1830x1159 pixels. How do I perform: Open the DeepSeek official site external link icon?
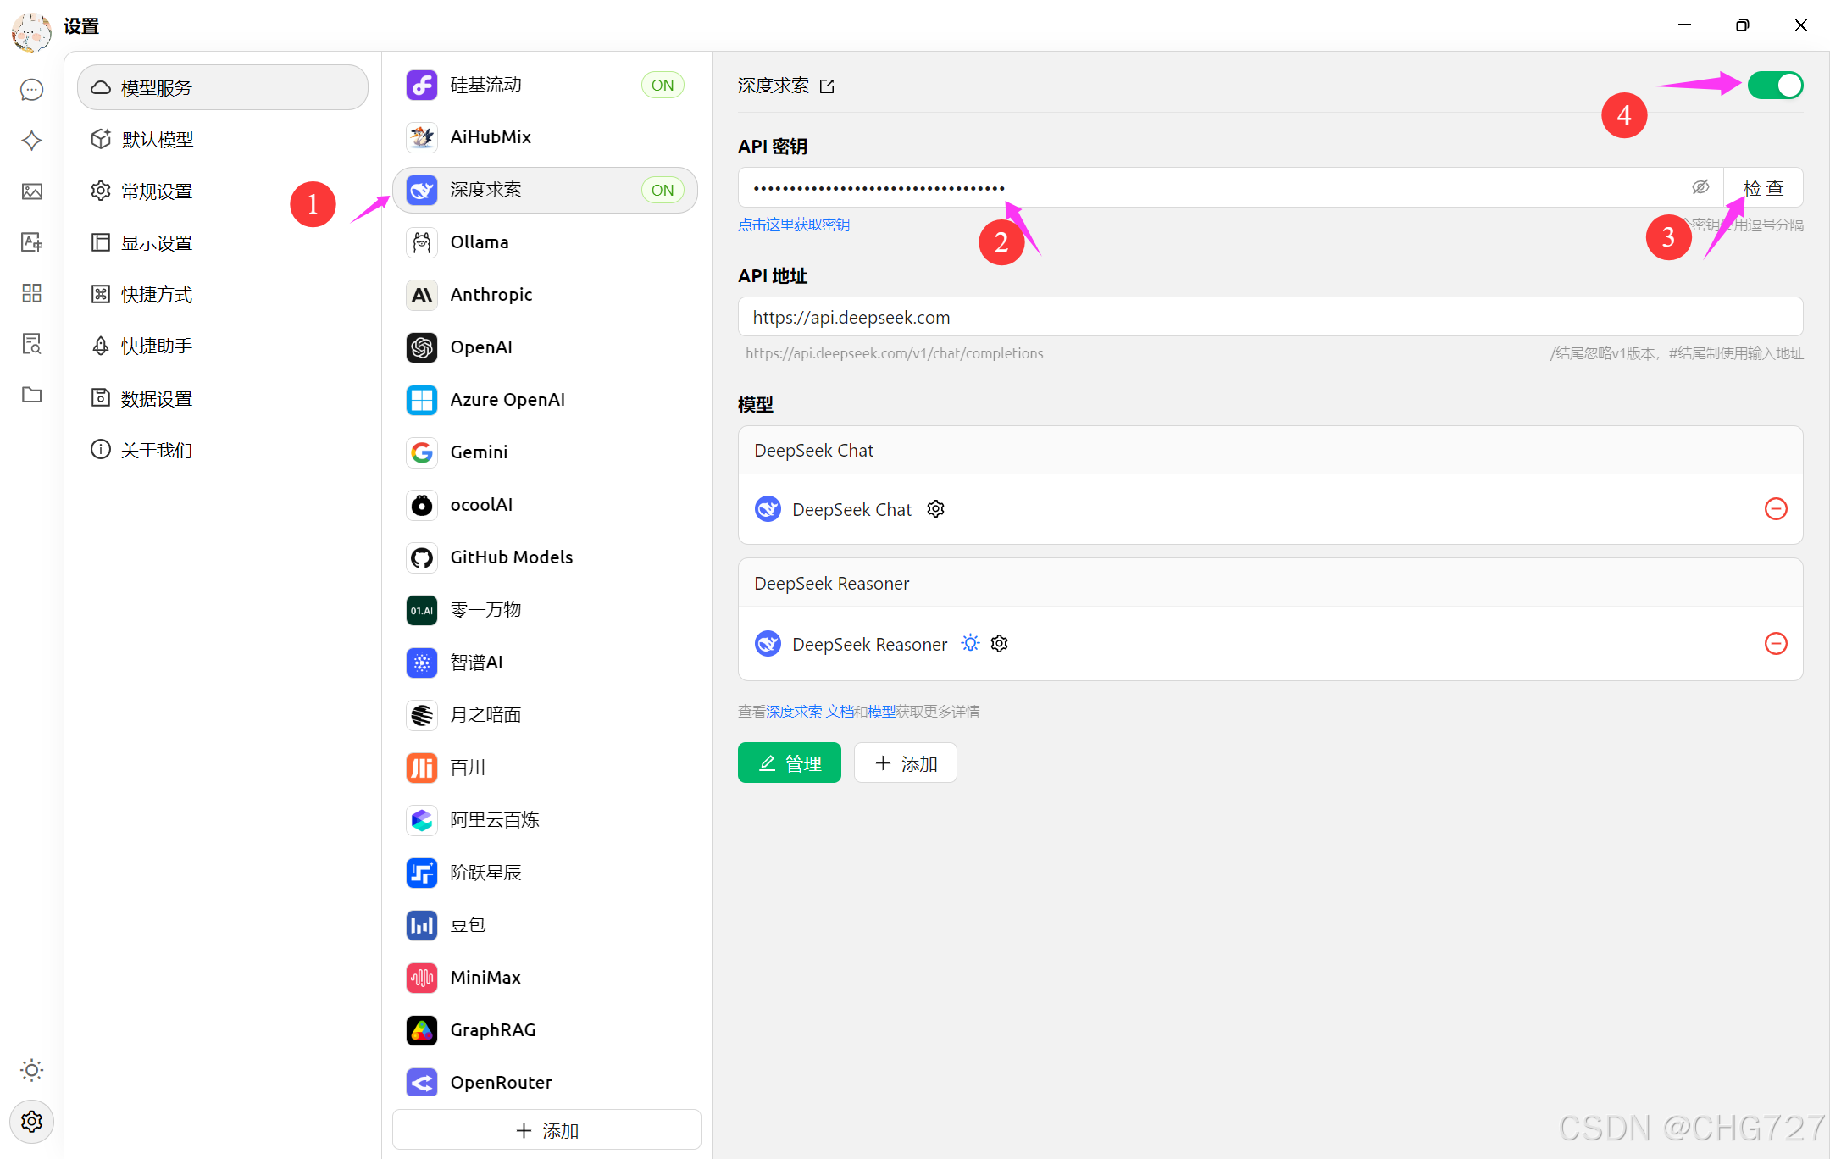pyautogui.click(x=827, y=86)
